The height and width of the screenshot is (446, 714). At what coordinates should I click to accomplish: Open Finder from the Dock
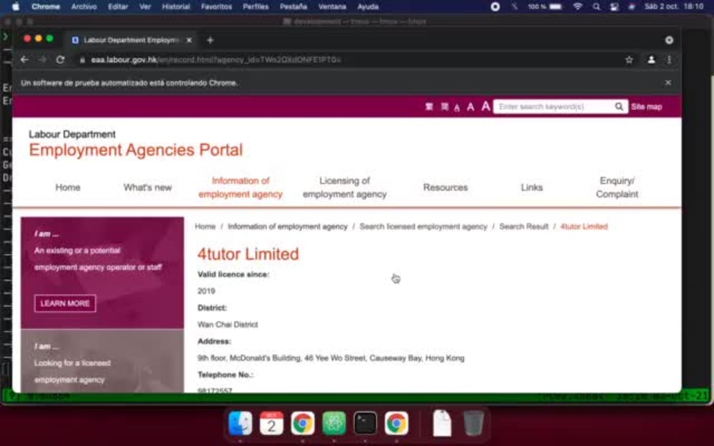coord(241,423)
